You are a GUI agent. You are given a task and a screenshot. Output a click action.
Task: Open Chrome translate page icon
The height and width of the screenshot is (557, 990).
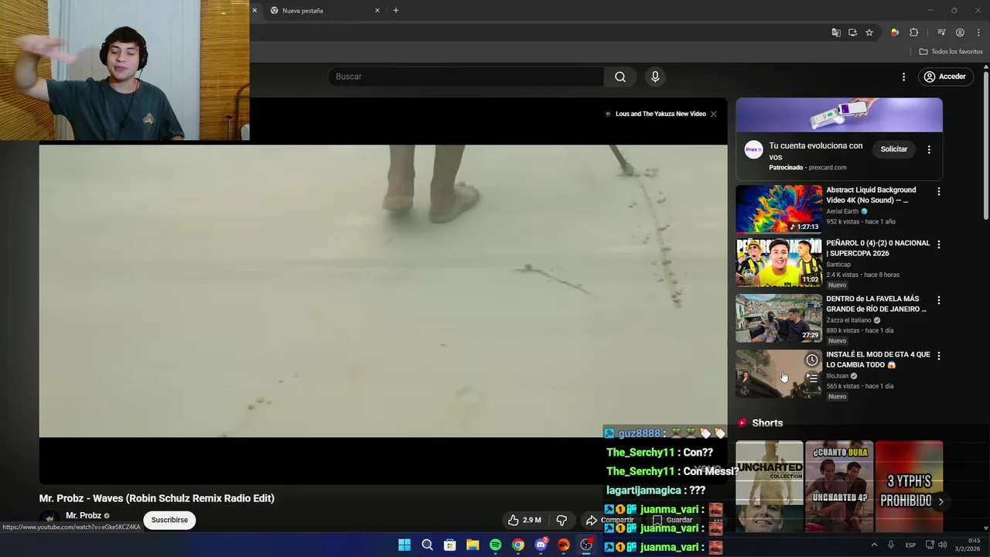pyautogui.click(x=836, y=32)
